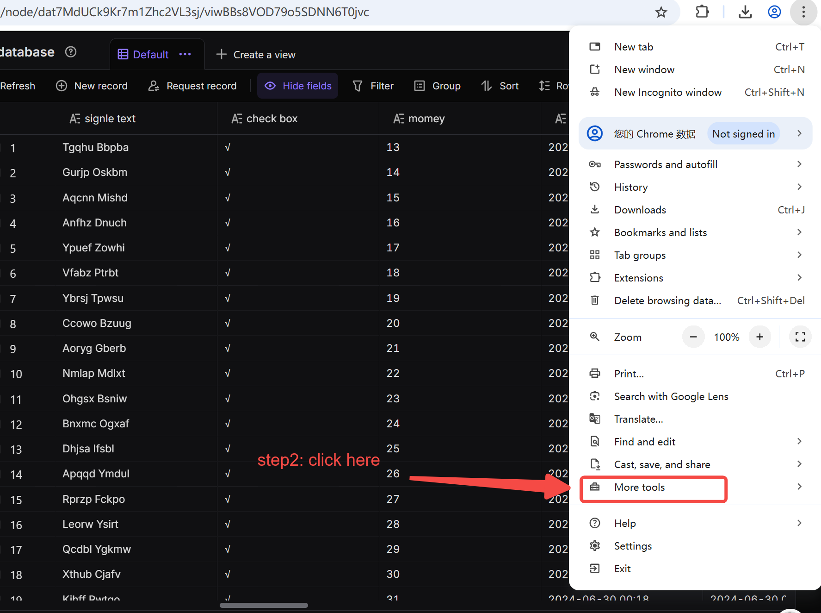Click the check box cell for Ccowo Bzuug

pos(298,323)
